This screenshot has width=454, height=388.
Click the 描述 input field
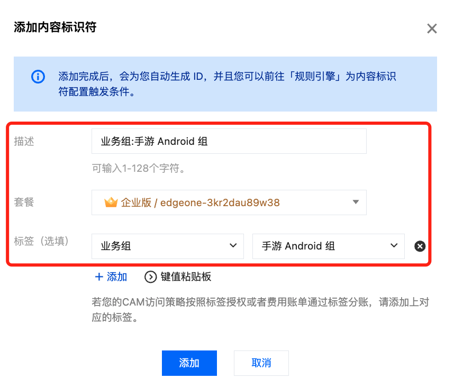(x=229, y=141)
